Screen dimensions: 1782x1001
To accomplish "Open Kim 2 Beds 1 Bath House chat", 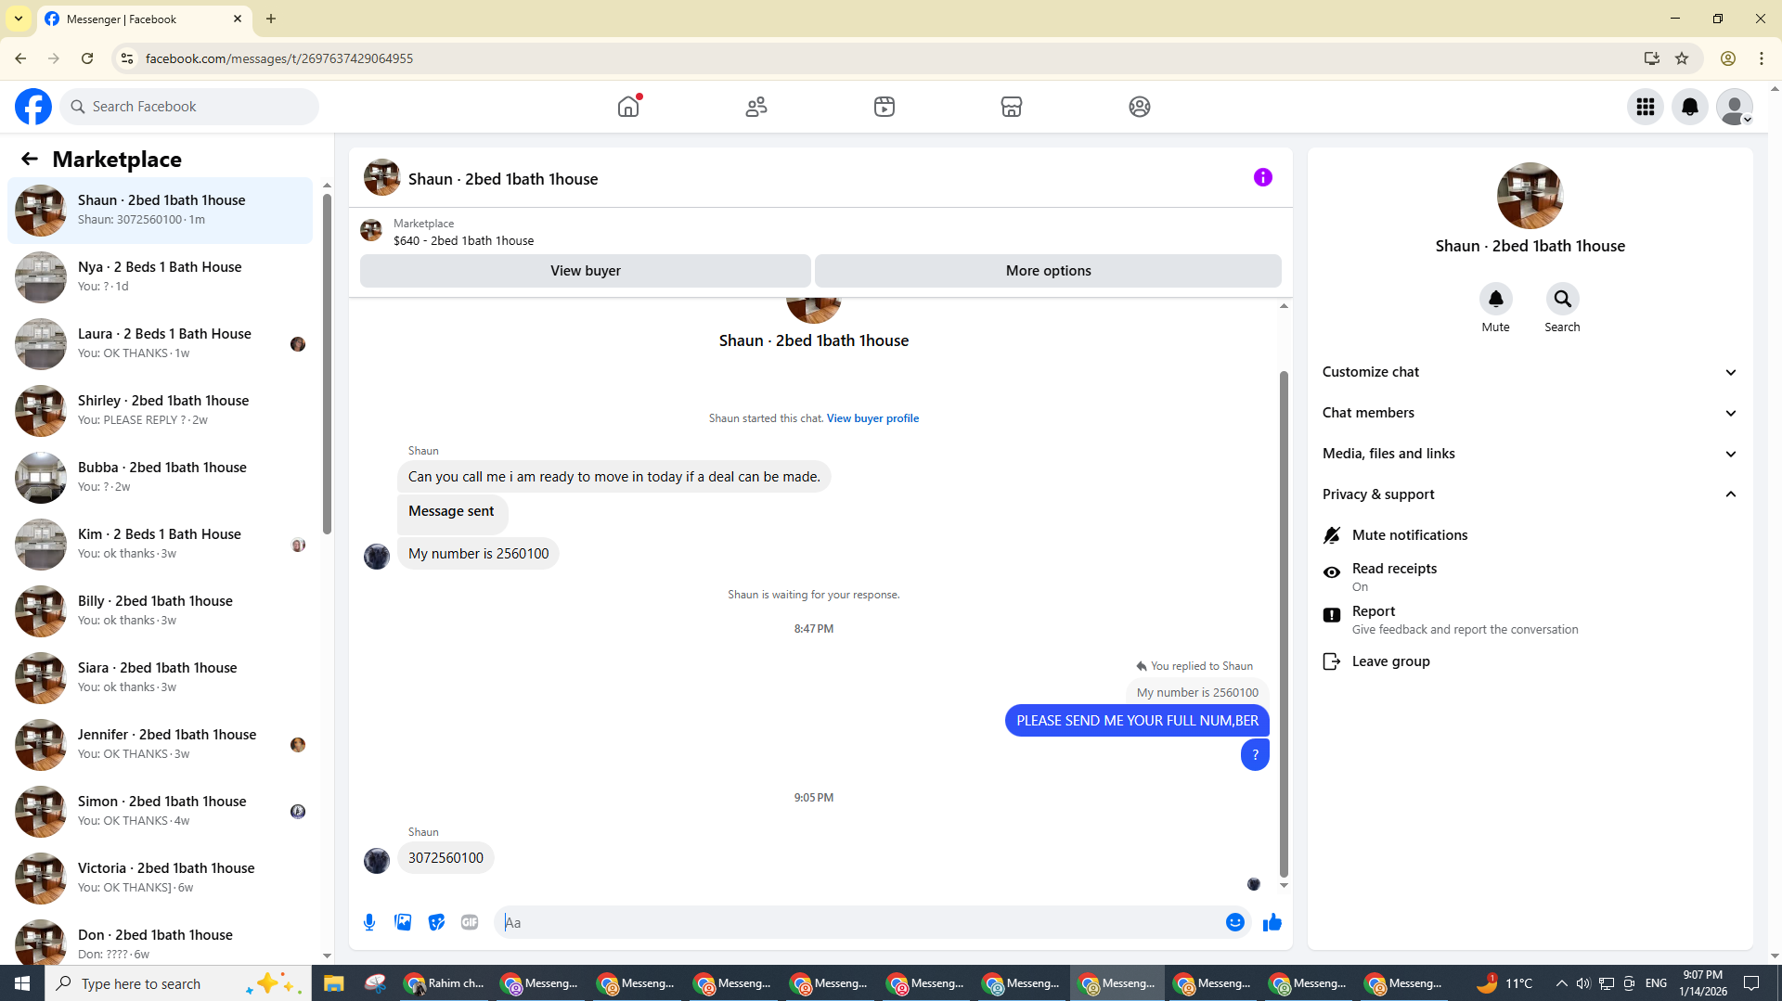I will coord(160,544).
